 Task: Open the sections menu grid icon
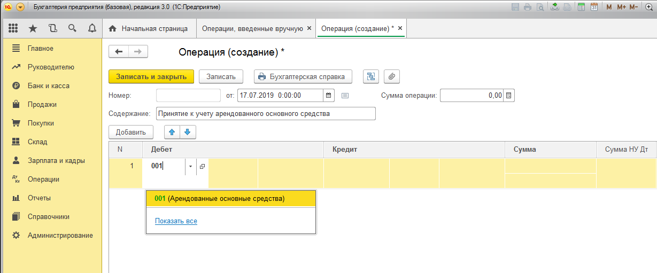13,28
